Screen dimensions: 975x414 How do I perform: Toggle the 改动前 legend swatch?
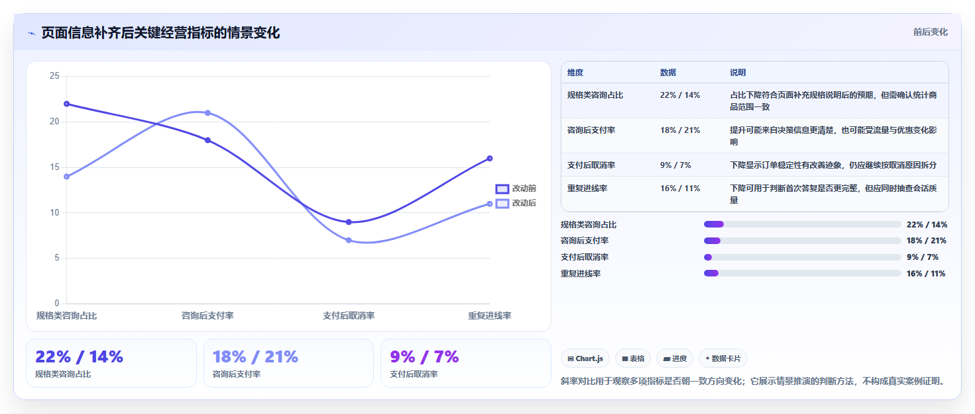click(x=502, y=188)
